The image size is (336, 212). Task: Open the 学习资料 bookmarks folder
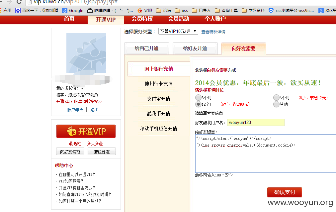click(253, 11)
